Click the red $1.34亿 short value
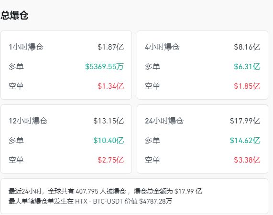The width and height of the screenshot is (273, 215). click(x=110, y=86)
